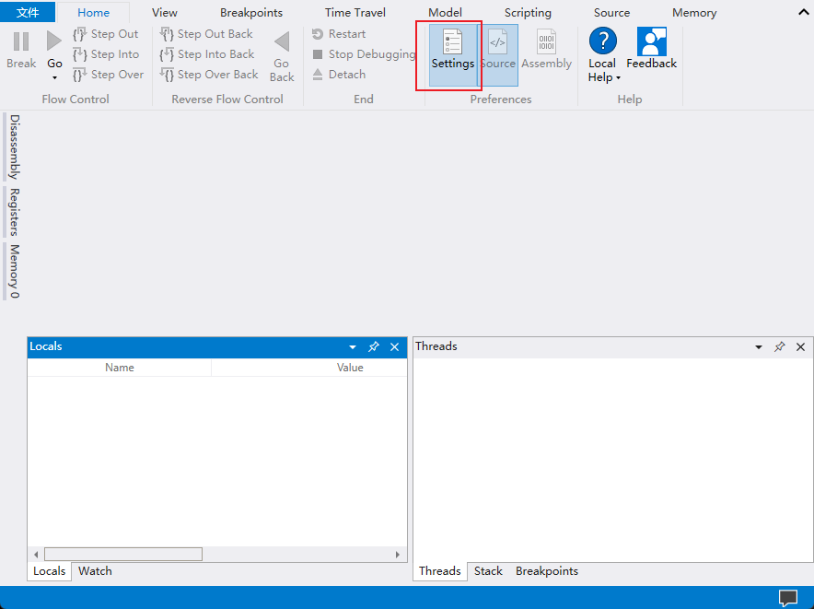Screen dimensions: 814x609
Task: Click the Restart icon
Action: click(x=318, y=34)
